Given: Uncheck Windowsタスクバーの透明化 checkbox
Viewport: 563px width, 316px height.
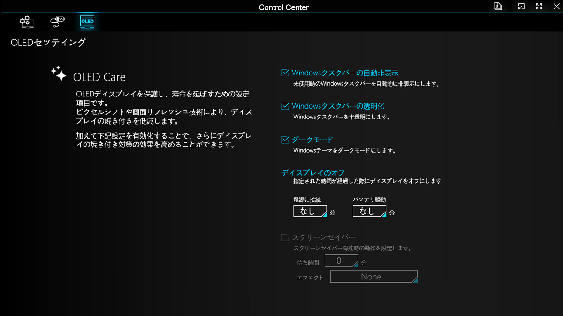Looking at the screenshot, I should pos(285,106).
